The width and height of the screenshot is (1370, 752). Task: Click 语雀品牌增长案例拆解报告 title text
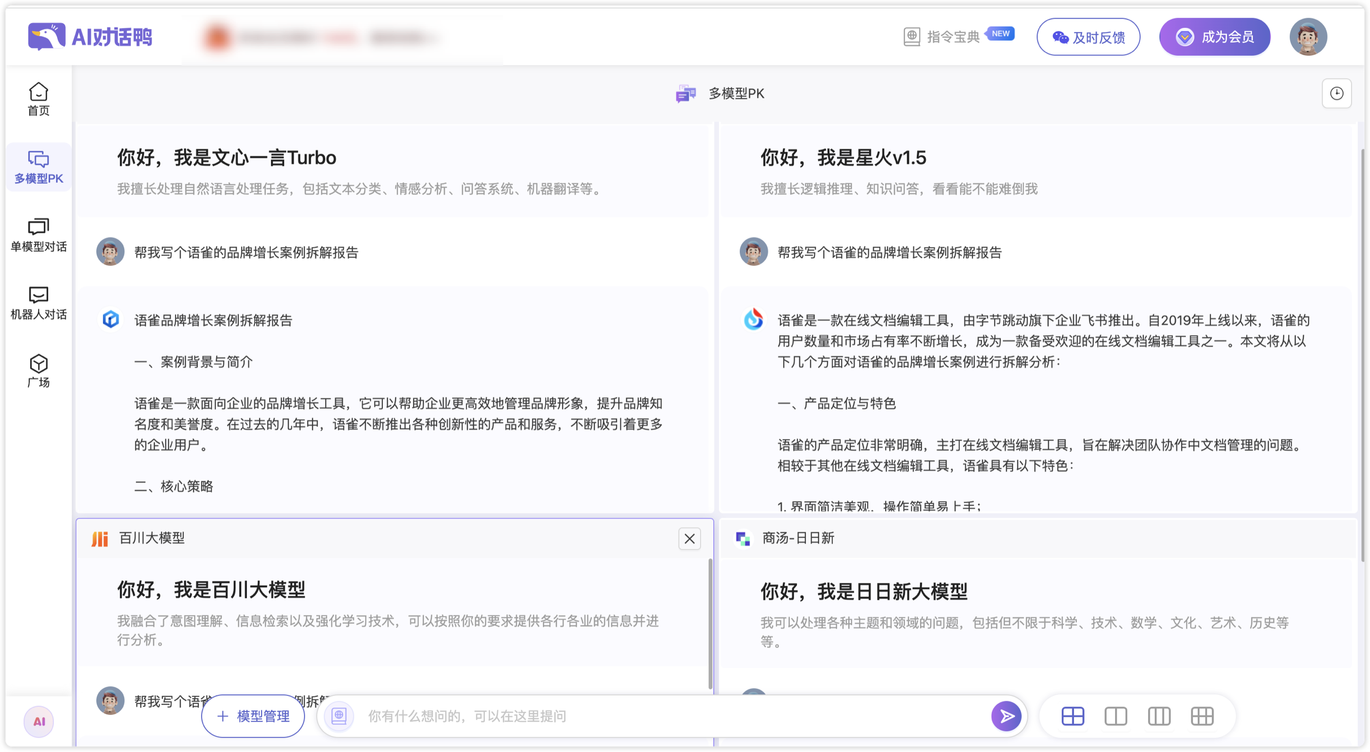[x=213, y=320]
